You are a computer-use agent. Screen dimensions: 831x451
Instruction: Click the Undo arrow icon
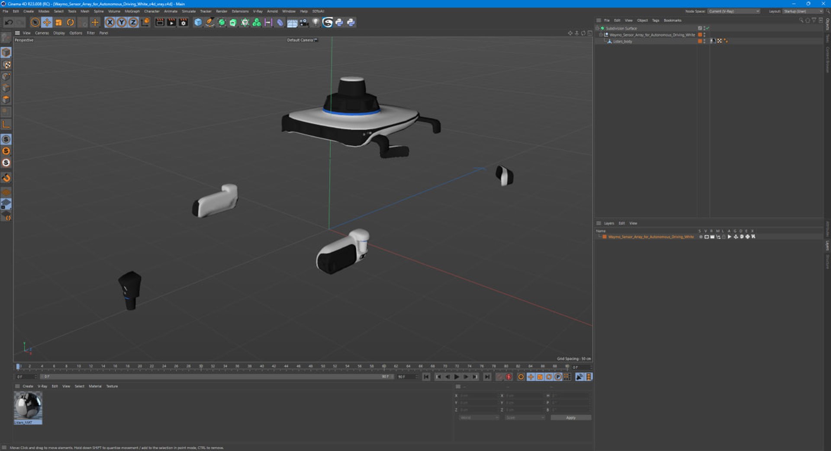(x=9, y=22)
